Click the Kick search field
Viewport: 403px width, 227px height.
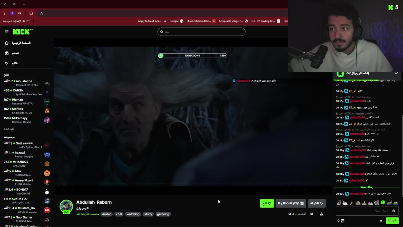click(201, 32)
